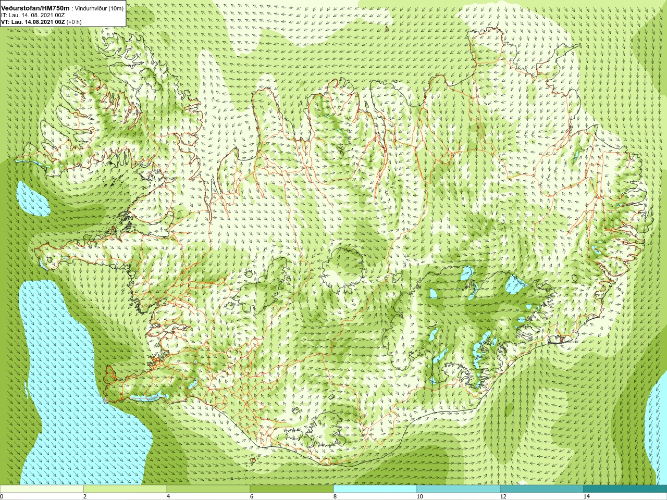The width and height of the screenshot is (667, 500).
Task: Click the 'IT: Lau. 14. 08. 2021 00Z' line
Action: 33,15
